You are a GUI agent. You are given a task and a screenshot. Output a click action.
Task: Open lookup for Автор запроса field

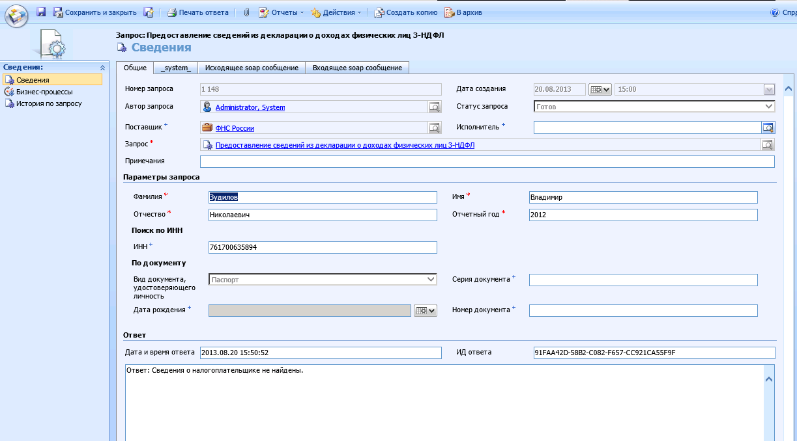coord(434,107)
